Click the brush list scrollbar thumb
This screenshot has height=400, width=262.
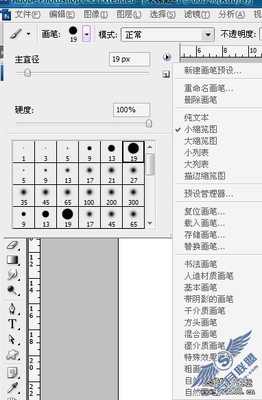coord(150,164)
